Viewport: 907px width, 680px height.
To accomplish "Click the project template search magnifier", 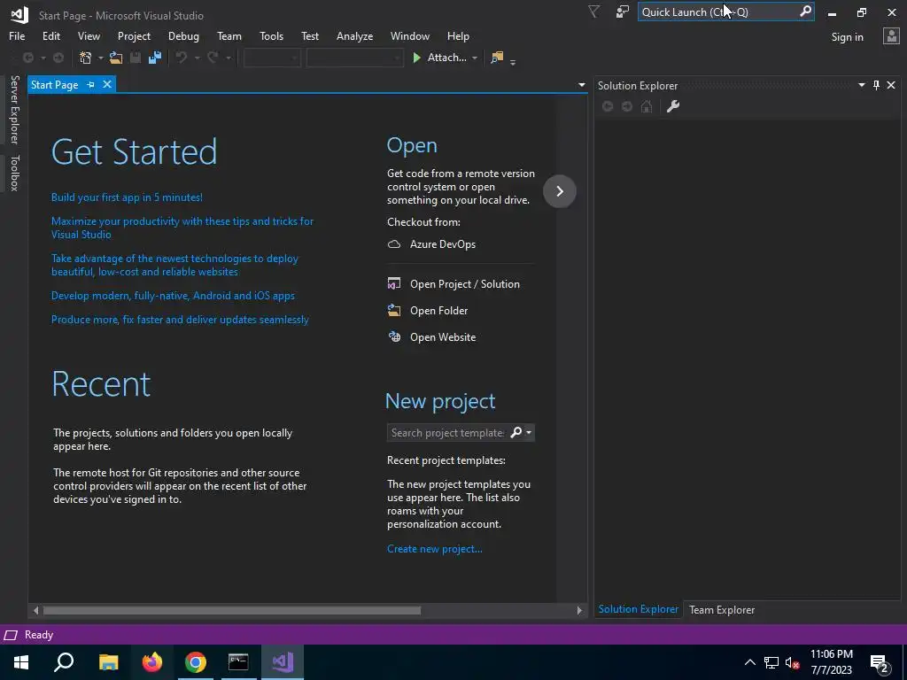I will (x=516, y=432).
